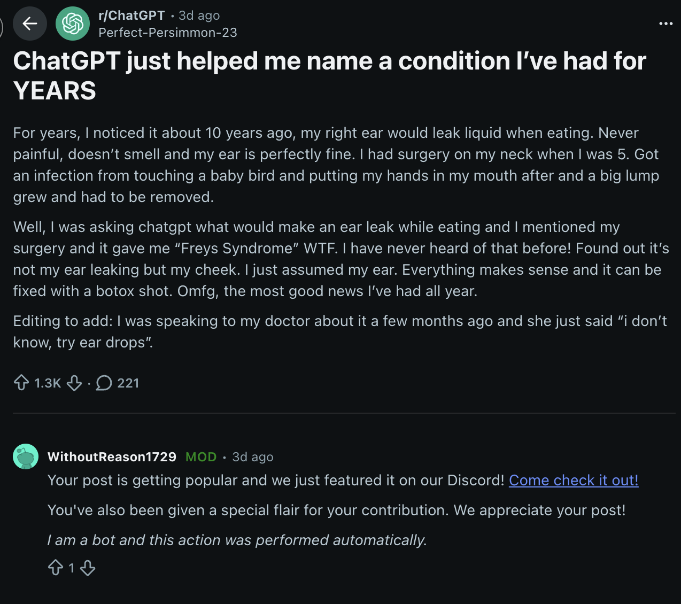This screenshot has width=681, height=604.
Task: Click the comment's "3d ago" timestamp
Action: click(x=252, y=457)
